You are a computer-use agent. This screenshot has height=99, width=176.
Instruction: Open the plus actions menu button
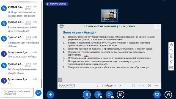coord(50,95)
